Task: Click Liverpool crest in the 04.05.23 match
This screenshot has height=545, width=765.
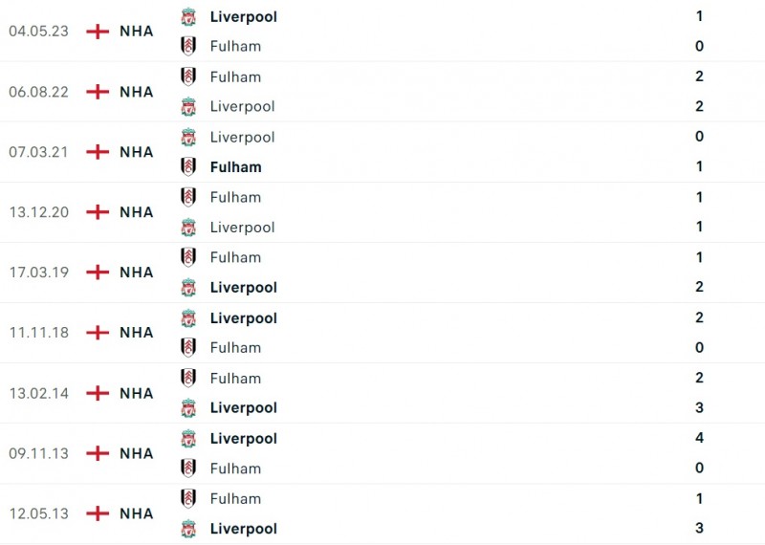Action: coord(188,16)
